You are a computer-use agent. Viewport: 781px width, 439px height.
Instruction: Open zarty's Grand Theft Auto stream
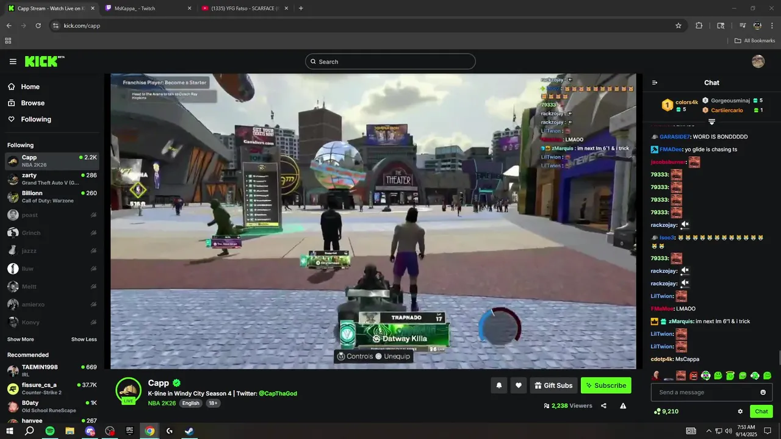(x=52, y=179)
